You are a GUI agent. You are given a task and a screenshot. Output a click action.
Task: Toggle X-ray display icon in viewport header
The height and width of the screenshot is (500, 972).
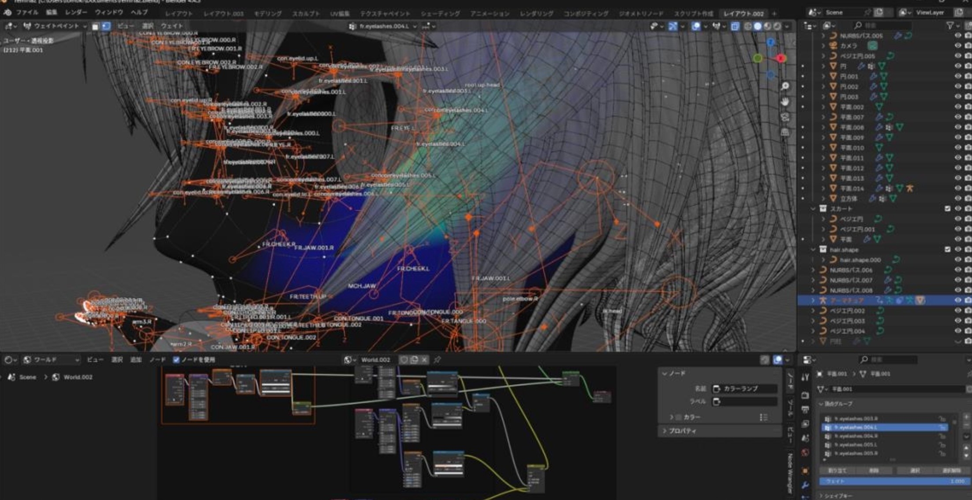tap(735, 26)
